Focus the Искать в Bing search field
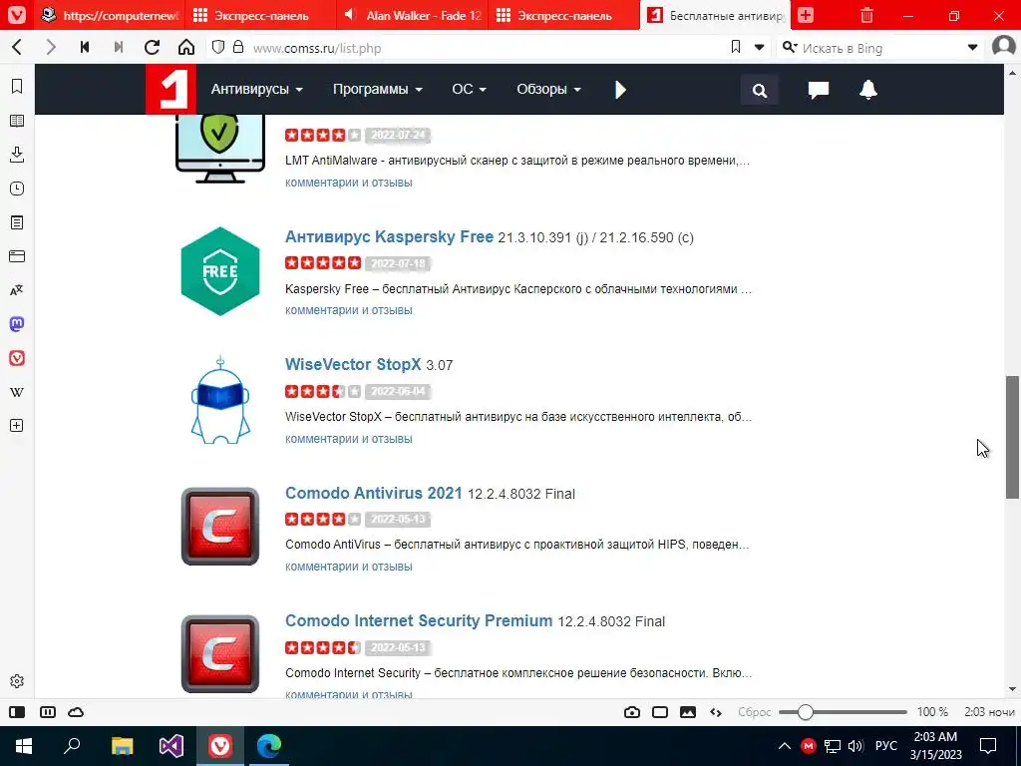This screenshot has width=1021, height=766. [x=881, y=48]
